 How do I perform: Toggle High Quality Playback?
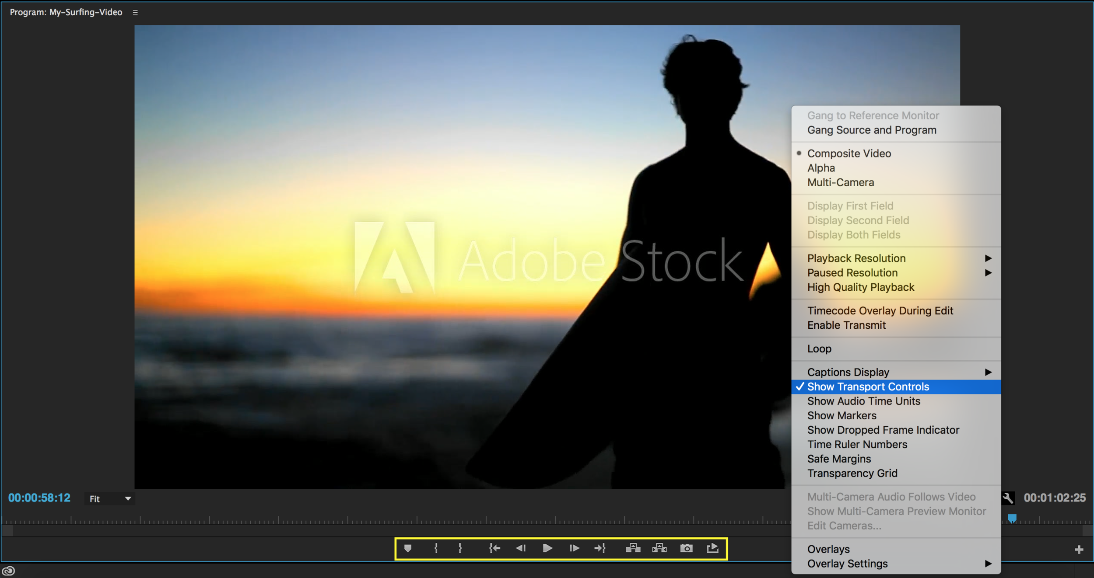896,287
